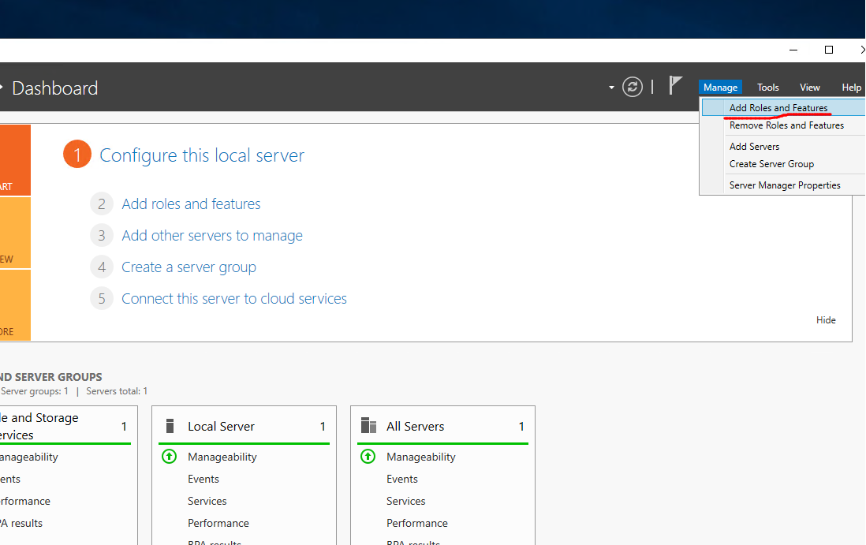Click Add roles and features link
The height and width of the screenshot is (545, 866).
pos(191,203)
